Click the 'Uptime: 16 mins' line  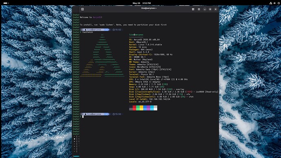click(138, 47)
